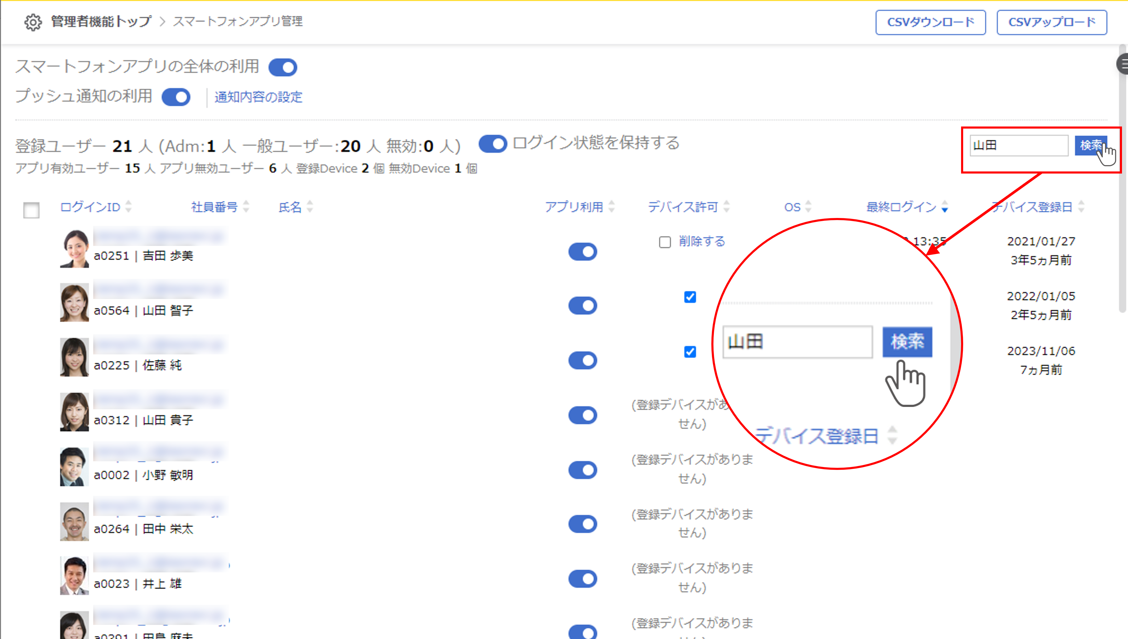Screen dimensions: 1128x639
Task: Click the 検索 search button
Action: tap(1090, 145)
